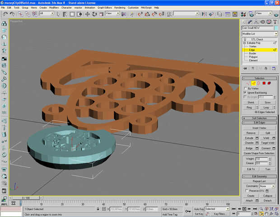This screenshot has height=217, width=280.
Task: Select the Border level in modifier stack
Action: pyautogui.click(x=252, y=53)
